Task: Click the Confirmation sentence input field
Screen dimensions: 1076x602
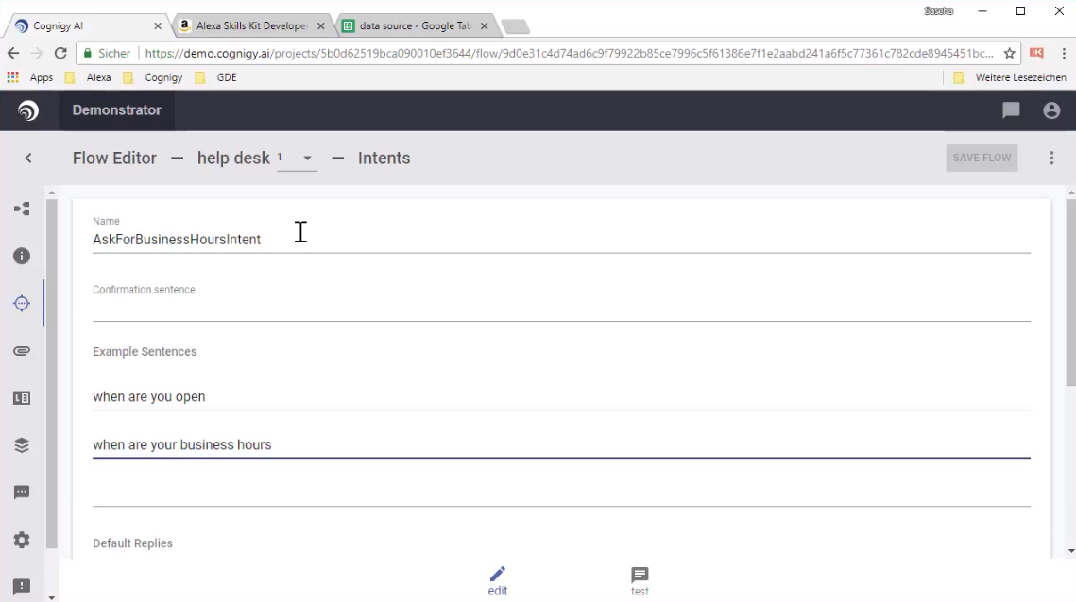Action: point(561,308)
